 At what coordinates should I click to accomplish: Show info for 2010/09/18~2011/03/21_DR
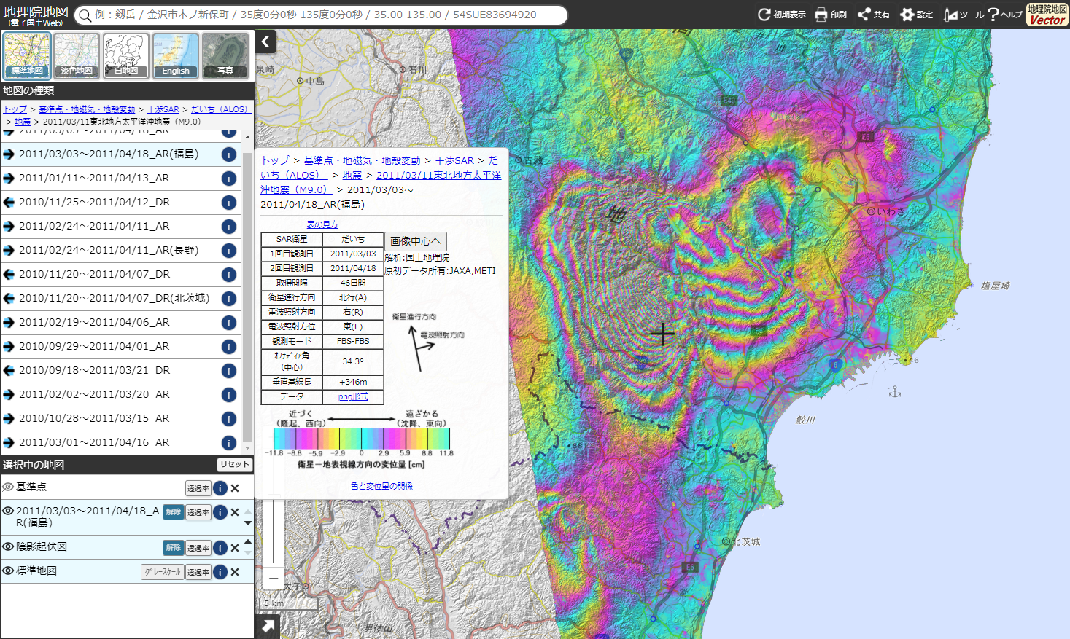tap(228, 371)
